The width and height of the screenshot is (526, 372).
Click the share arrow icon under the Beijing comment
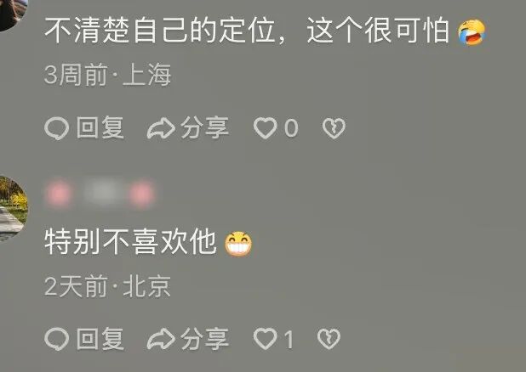click(161, 339)
